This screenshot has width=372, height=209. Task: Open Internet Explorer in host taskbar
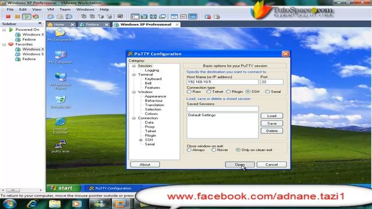[x=33, y=204]
